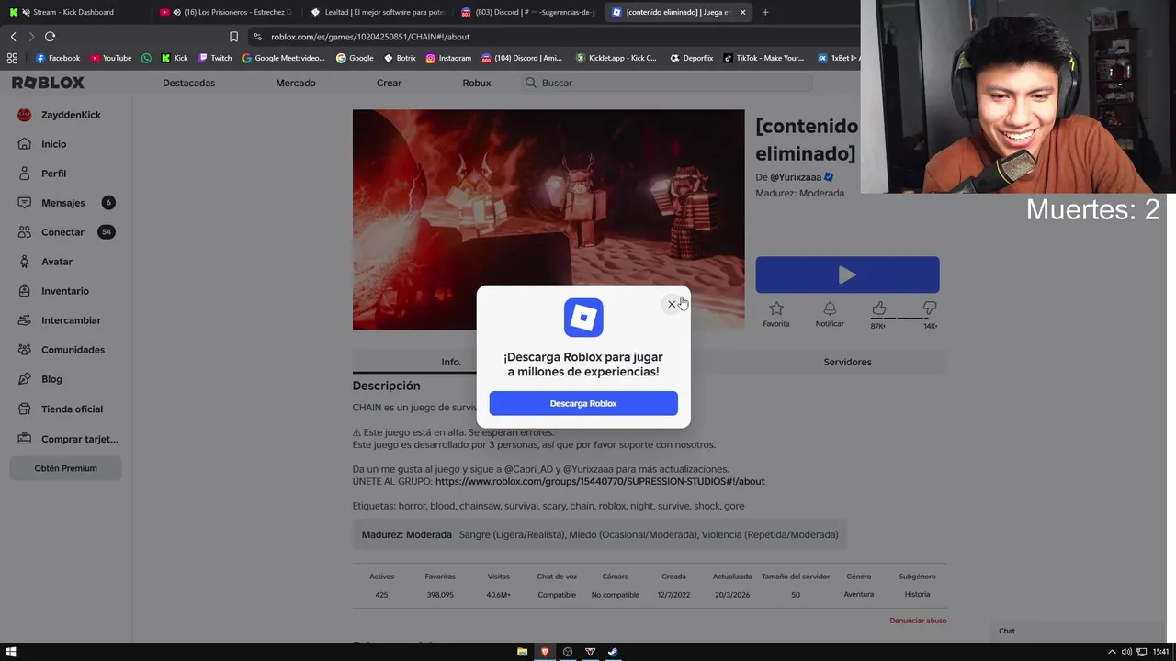
Task: Click the browser back arrow
Action: (x=13, y=37)
